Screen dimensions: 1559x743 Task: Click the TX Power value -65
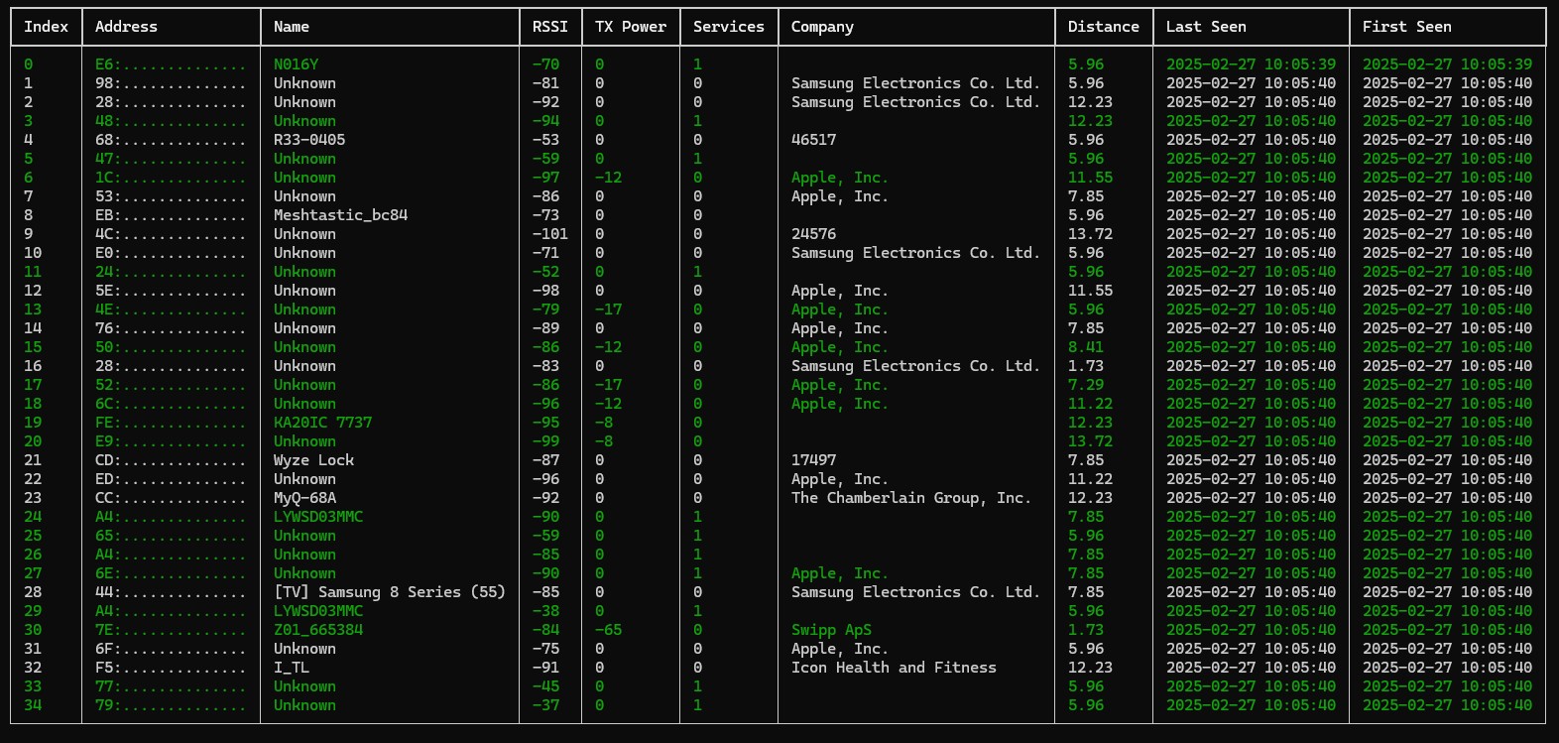[608, 630]
